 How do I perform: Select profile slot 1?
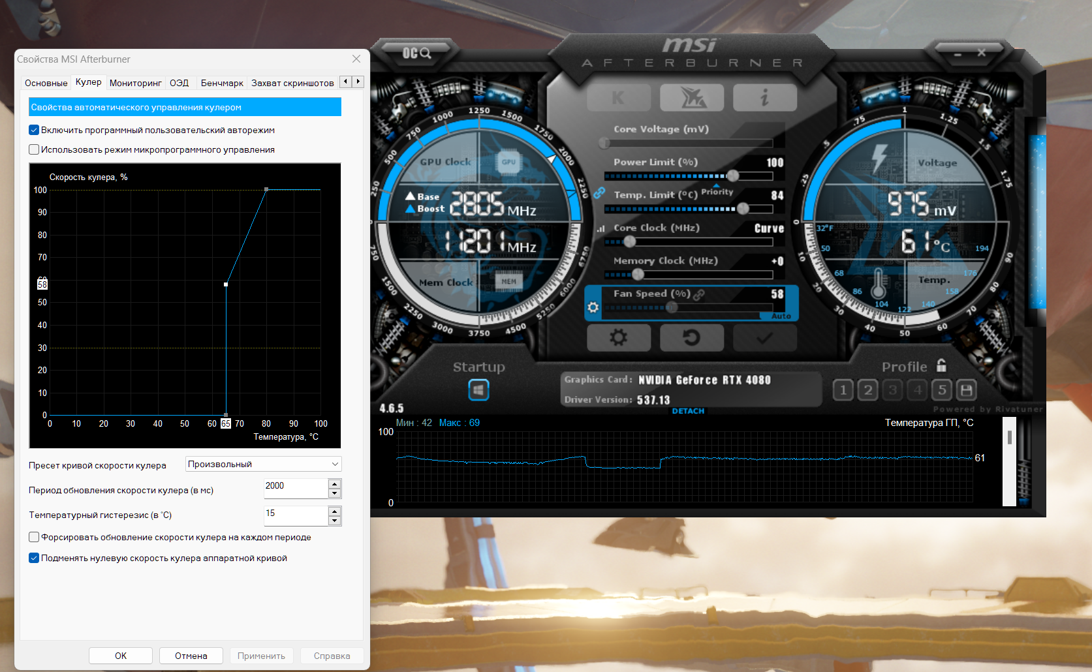pos(843,390)
